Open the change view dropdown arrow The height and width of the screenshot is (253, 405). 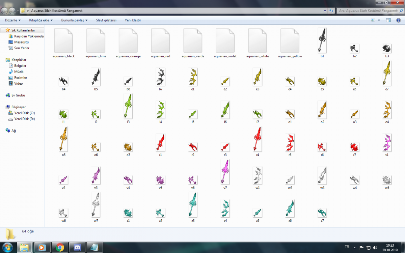tap(379, 20)
